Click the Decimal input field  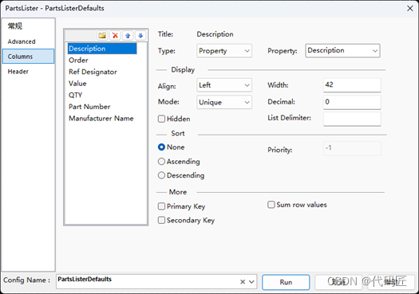(x=352, y=102)
